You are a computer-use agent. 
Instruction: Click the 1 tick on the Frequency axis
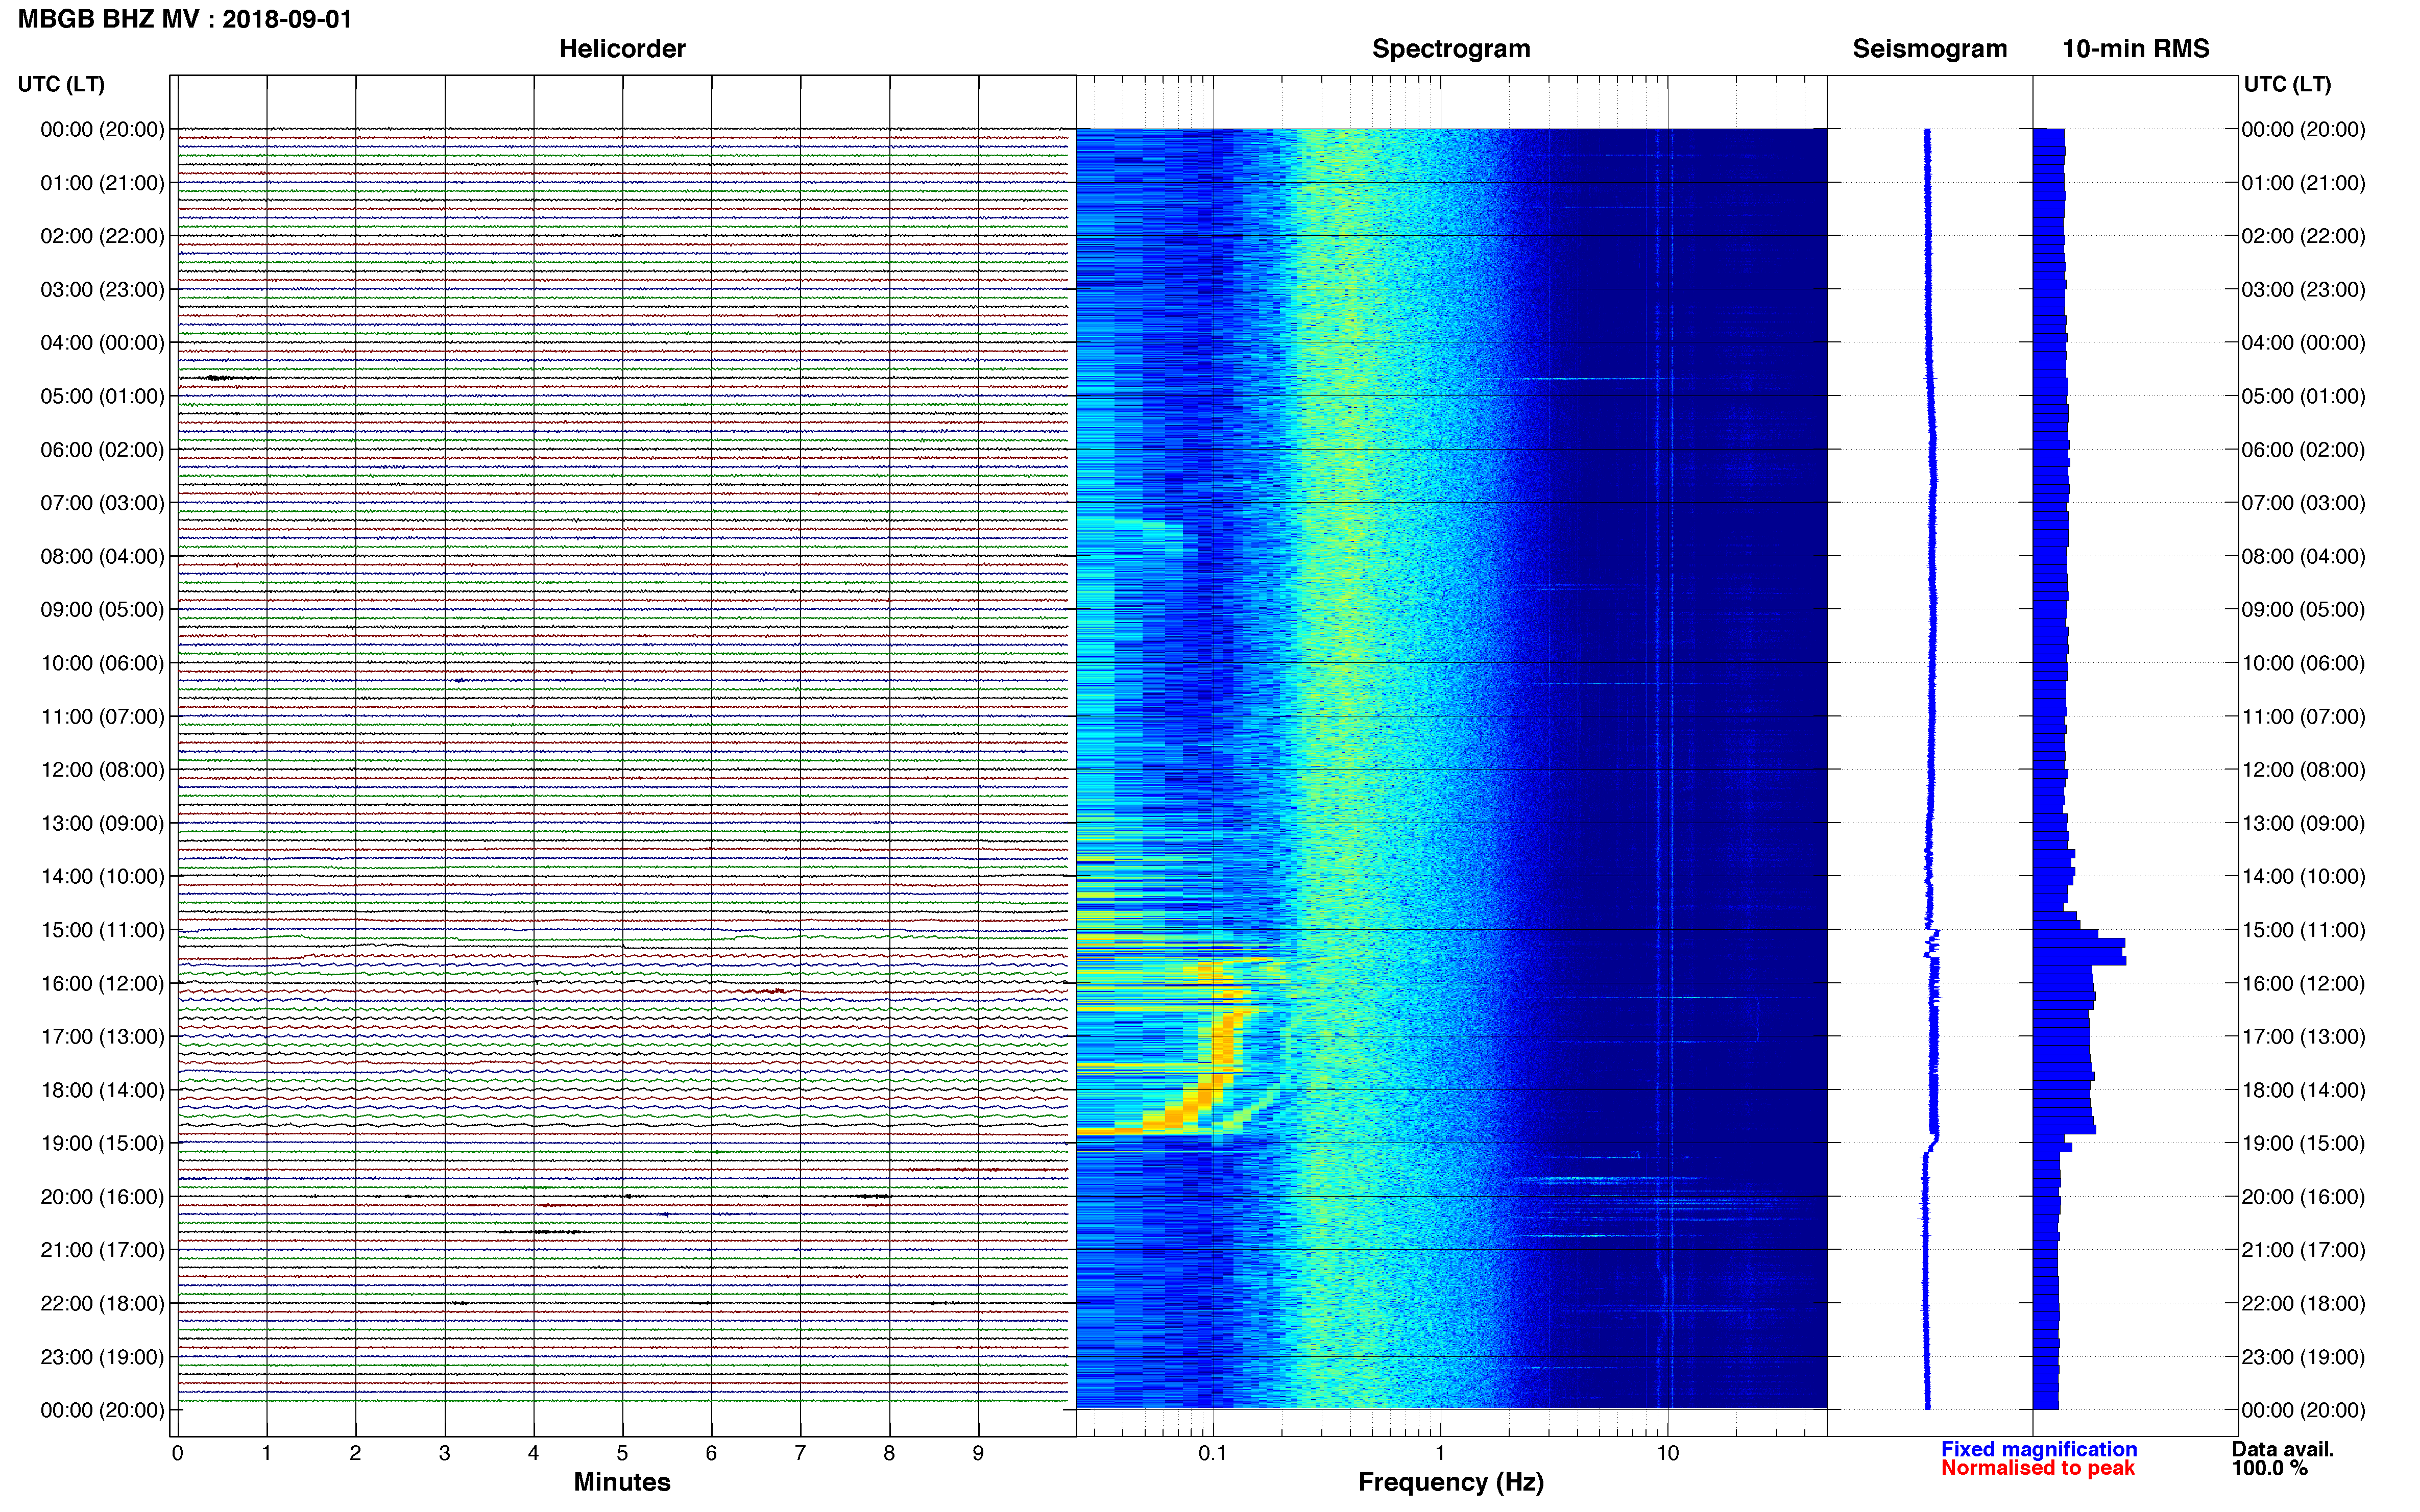tap(1441, 1453)
